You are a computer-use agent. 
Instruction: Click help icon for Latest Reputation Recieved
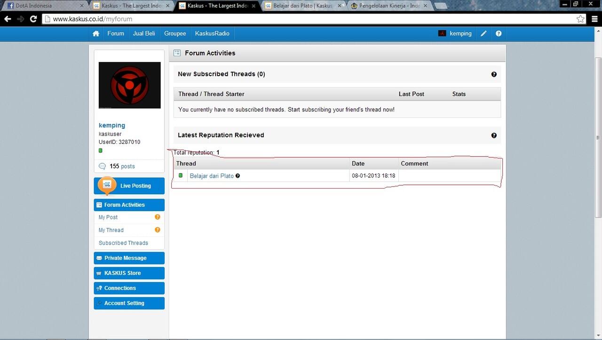494,135
